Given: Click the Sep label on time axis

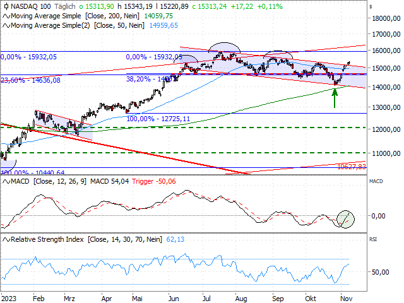Looking at the screenshot, I should click(x=278, y=299).
